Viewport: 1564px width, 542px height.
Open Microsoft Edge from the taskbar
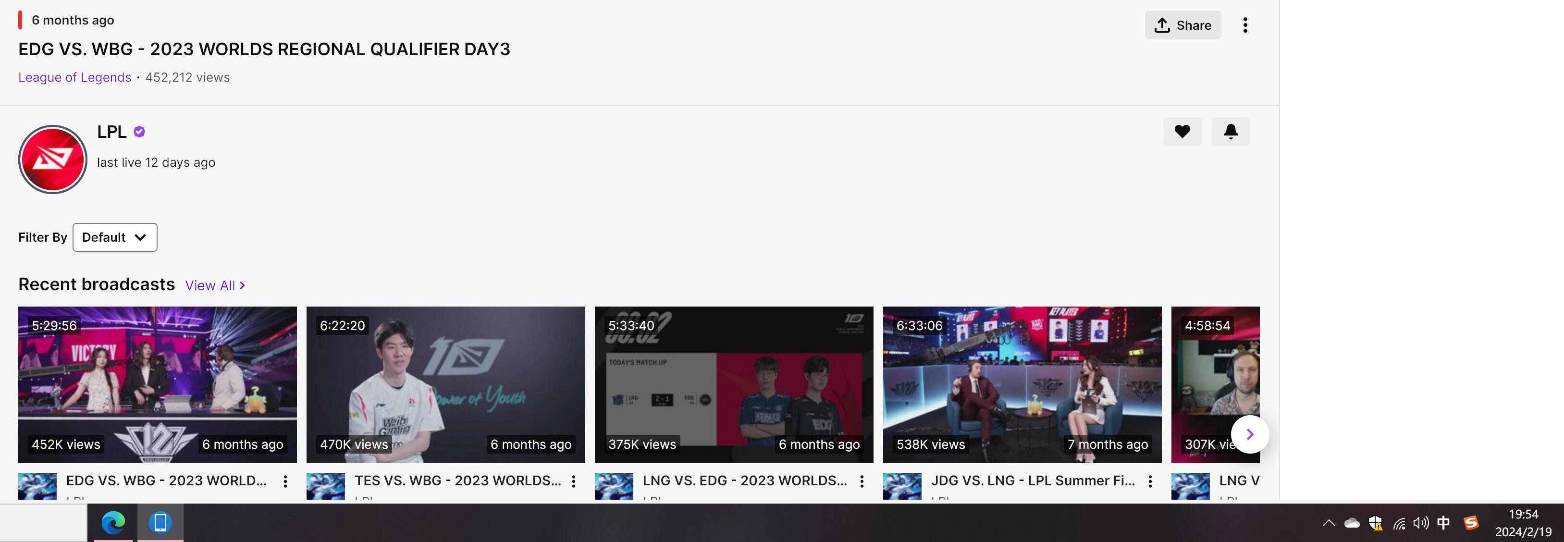[x=113, y=523]
